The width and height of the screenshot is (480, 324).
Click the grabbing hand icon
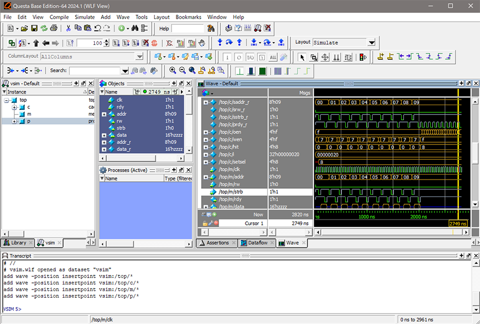pos(202,43)
